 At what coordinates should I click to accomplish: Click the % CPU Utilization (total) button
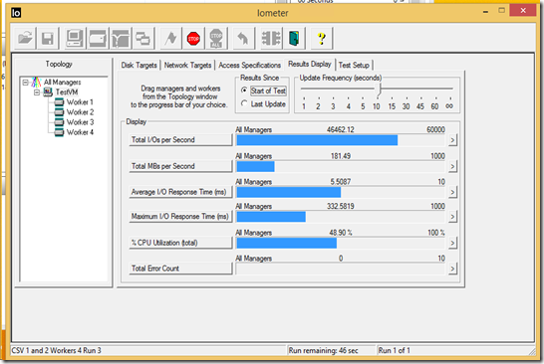tap(180, 243)
